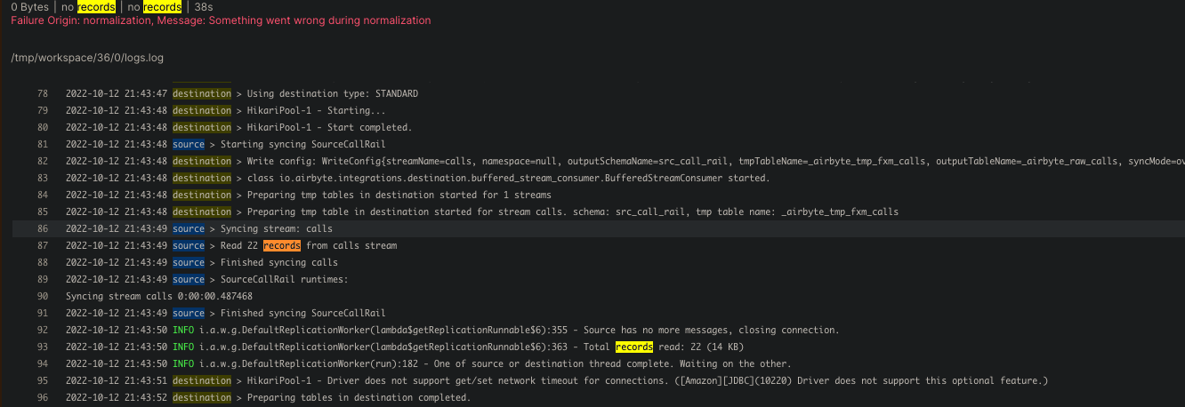
Task: Click the destination tag on line 79
Action: (201, 110)
